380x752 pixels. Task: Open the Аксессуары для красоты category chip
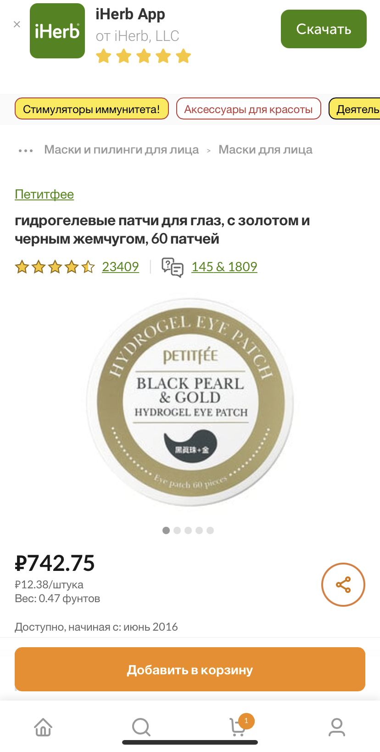point(248,109)
